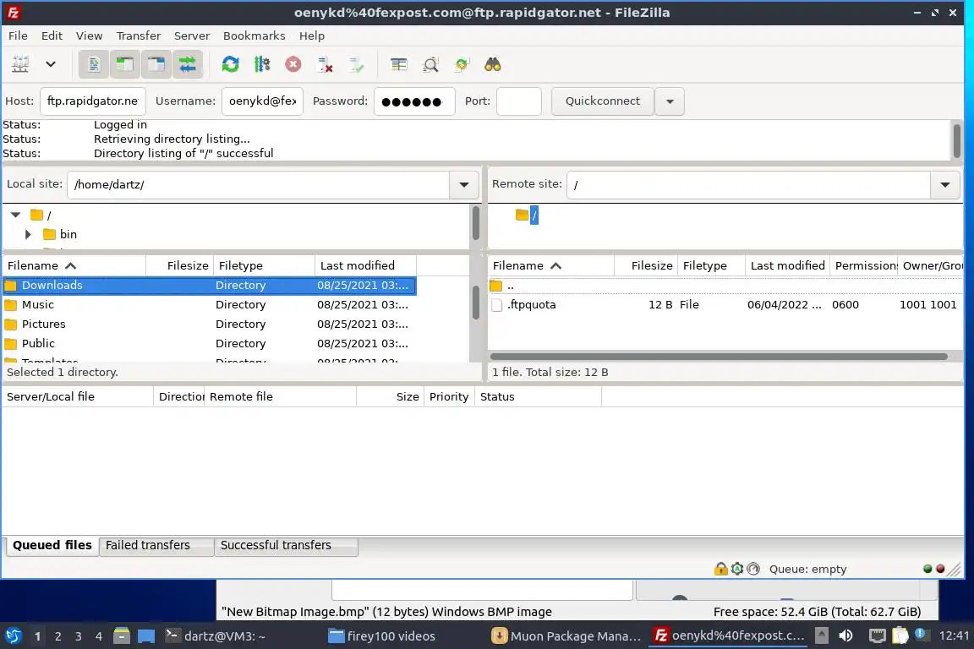This screenshot has height=649, width=974.
Task: Select the Pictures directory row
Action: (210, 324)
